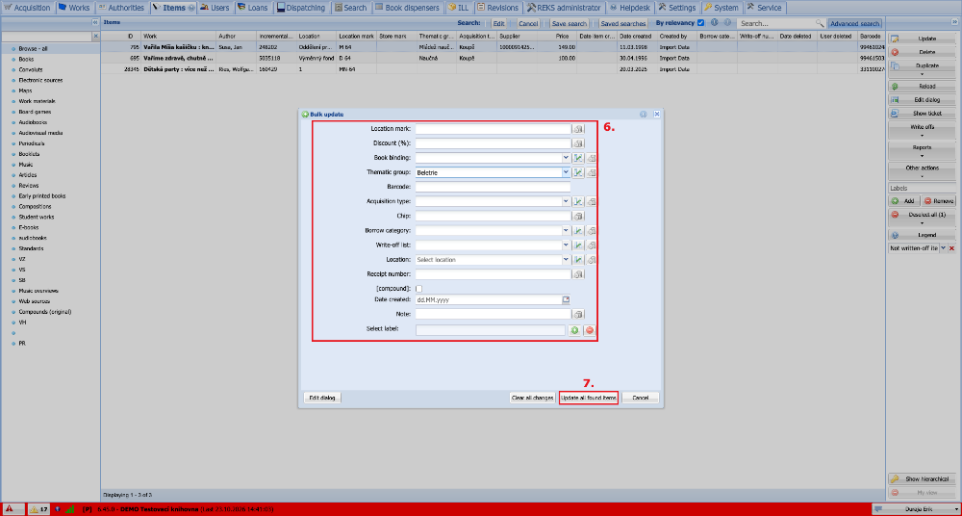Click Price column header
962x516 pixels.
(557, 37)
